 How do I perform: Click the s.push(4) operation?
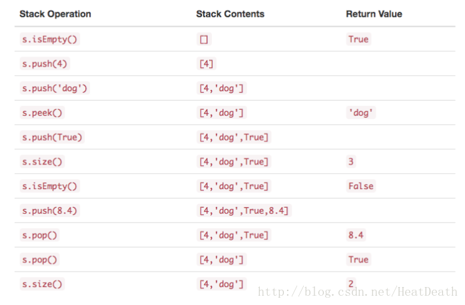(x=45, y=64)
